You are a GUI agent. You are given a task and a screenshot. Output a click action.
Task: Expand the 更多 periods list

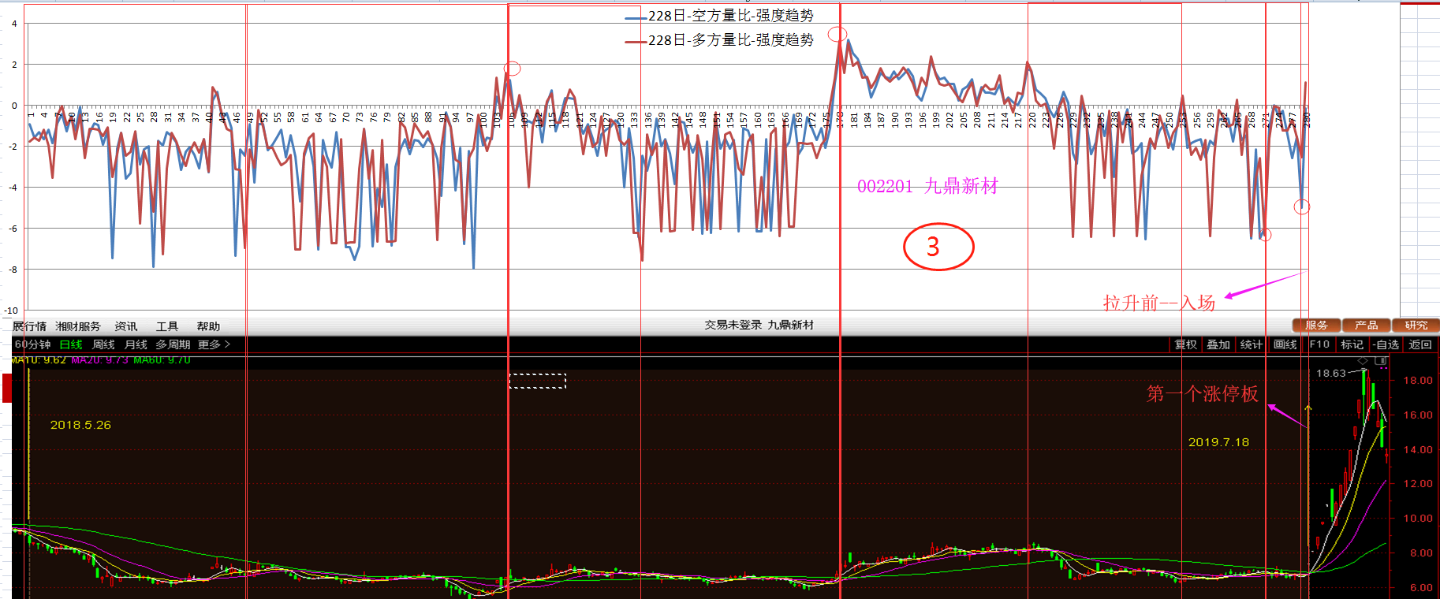[214, 344]
